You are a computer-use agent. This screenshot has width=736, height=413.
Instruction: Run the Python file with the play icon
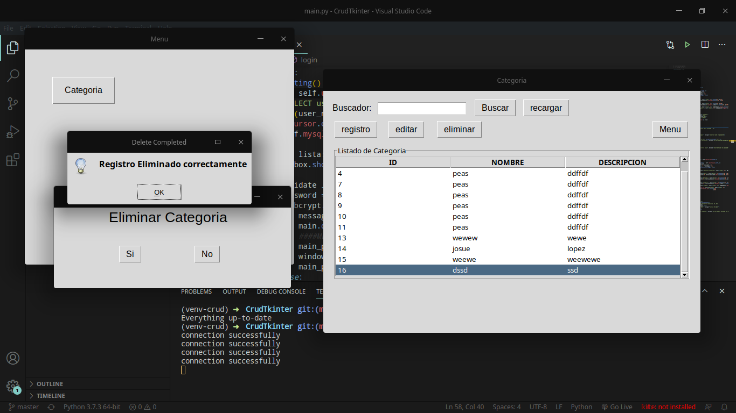click(x=687, y=45)
